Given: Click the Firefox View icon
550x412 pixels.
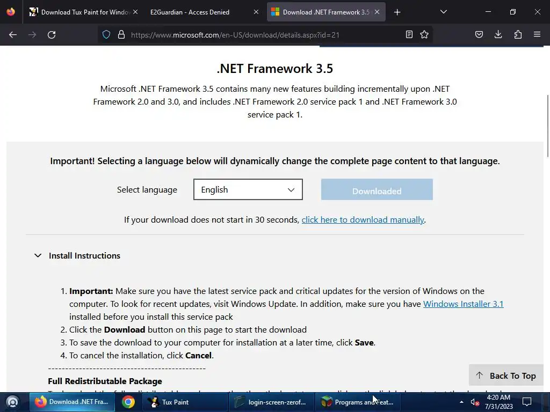Looking at the screenshot, I should pos(11,12).
